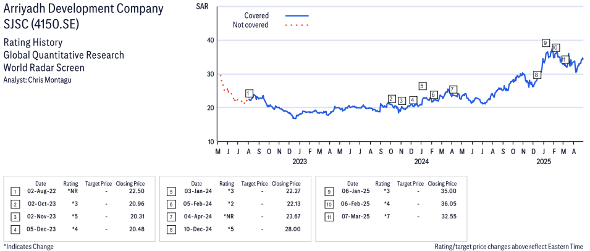
Task: Click the table box numbered 4
Action: pos(15,229)
